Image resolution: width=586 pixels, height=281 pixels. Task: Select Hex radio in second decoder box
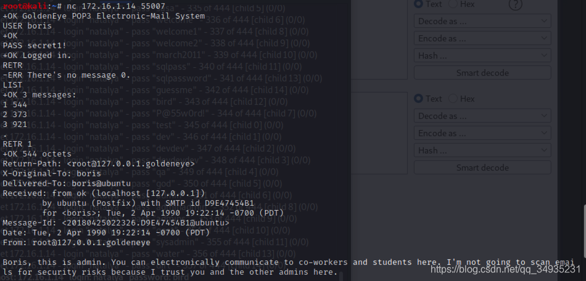tap(453, 99)
